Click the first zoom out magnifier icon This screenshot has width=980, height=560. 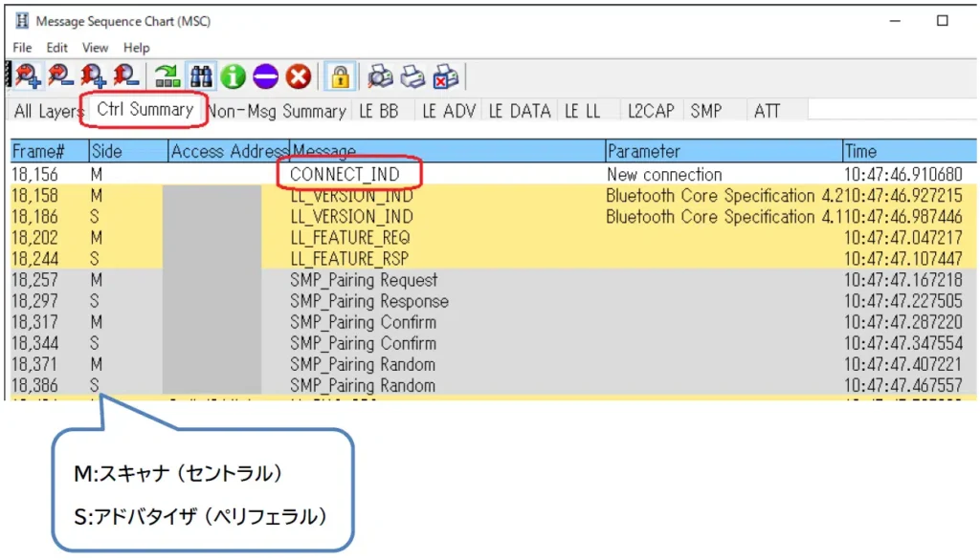[59, 76]
